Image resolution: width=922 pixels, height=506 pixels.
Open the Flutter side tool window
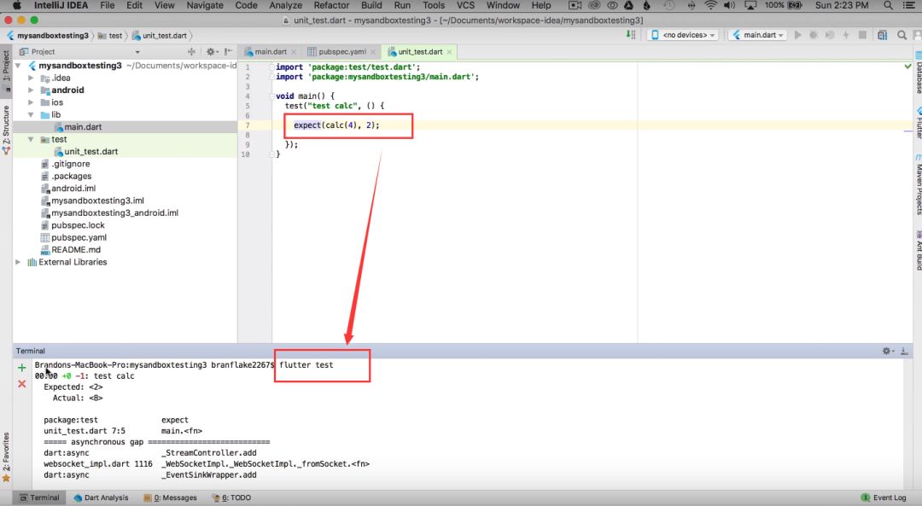pyautogui.click(x=918, y=122)
